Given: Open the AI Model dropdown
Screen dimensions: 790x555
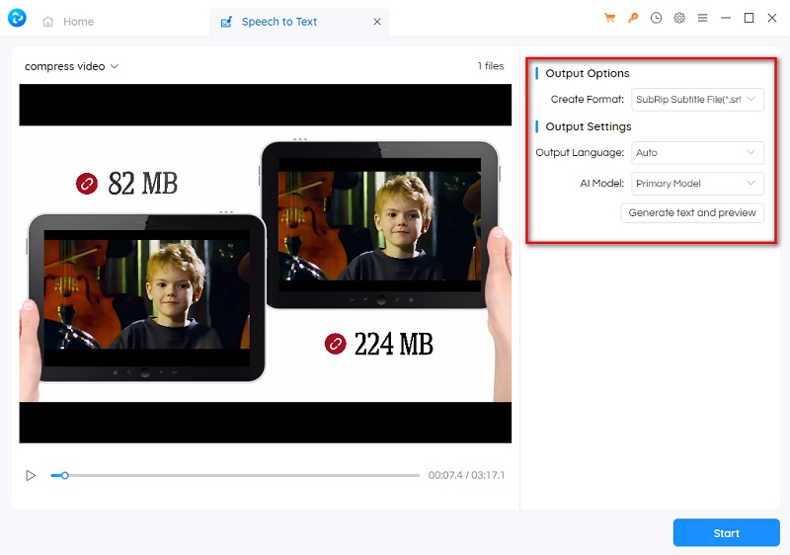Looking at the screenshot, I should pos(697,184).
